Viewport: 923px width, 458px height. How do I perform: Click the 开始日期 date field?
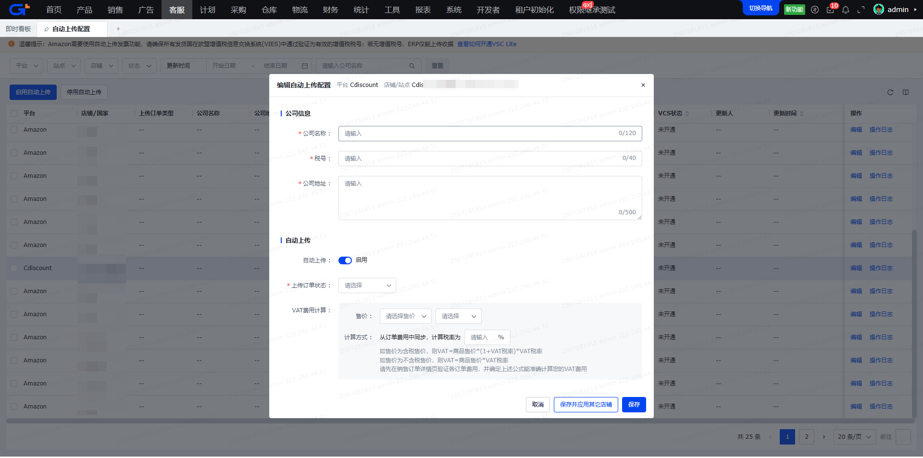pos(225,66)
